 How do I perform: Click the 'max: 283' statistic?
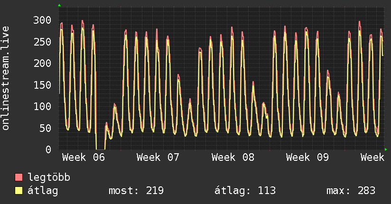(x=351, y=191)
